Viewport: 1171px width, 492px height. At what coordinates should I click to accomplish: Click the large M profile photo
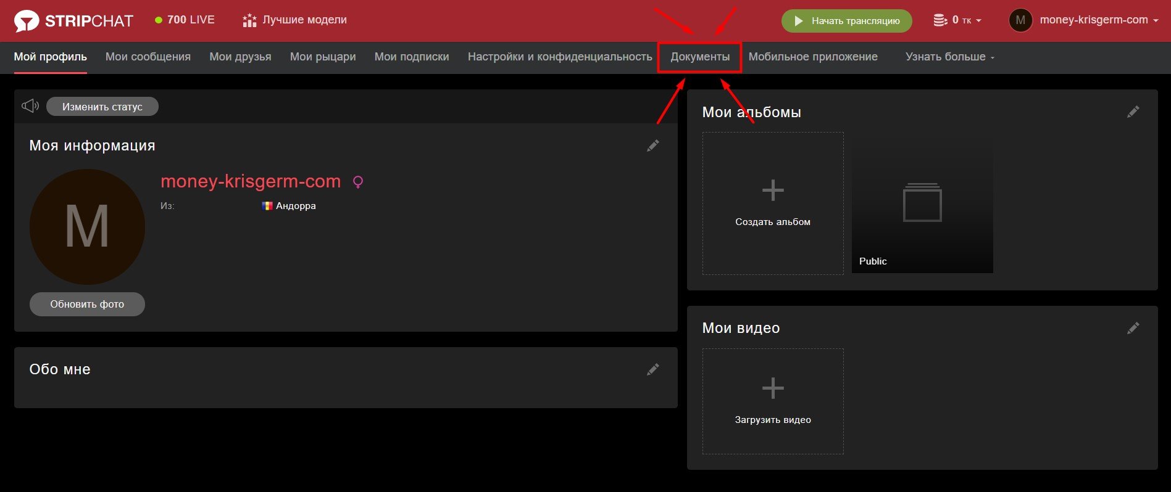[87, 227]
